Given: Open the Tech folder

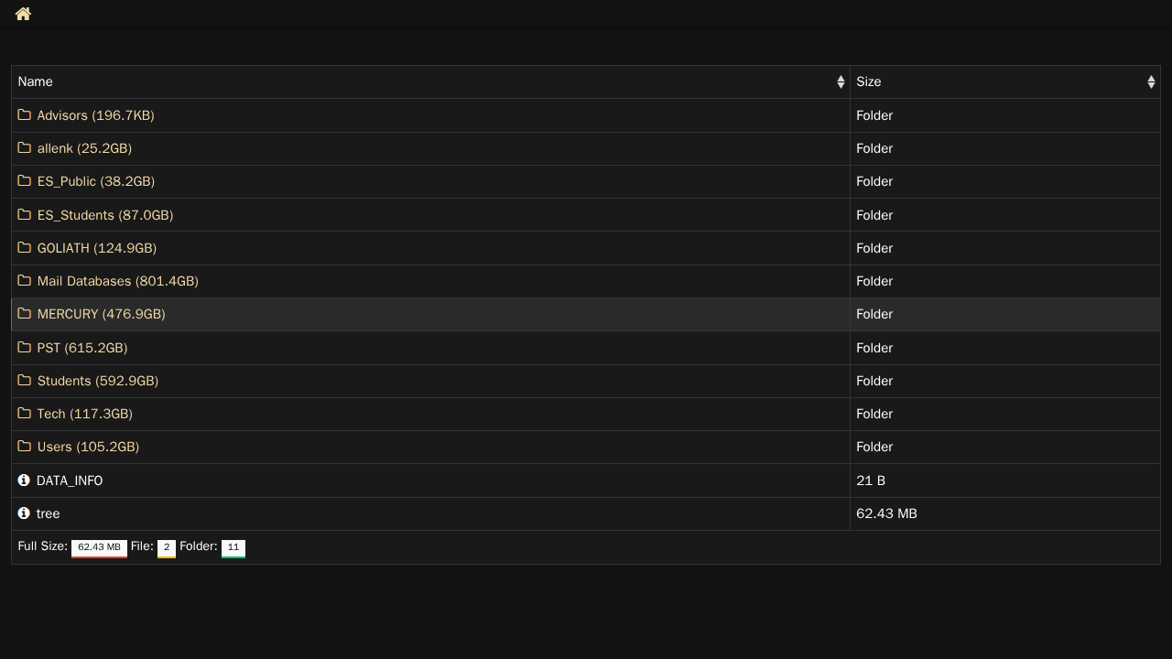Looking at the screenshot, I should (x=84, y=414).
